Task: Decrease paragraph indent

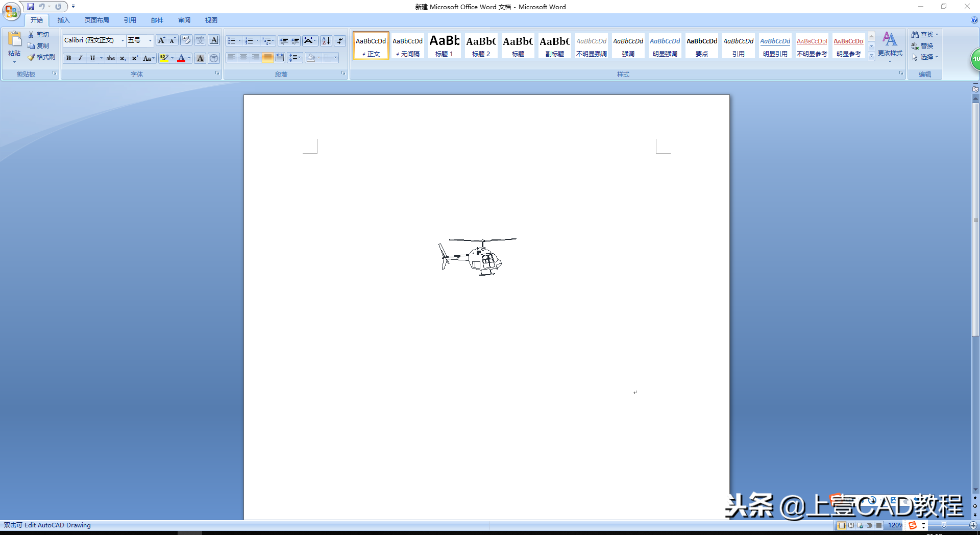Action: [x=284, y=40]
